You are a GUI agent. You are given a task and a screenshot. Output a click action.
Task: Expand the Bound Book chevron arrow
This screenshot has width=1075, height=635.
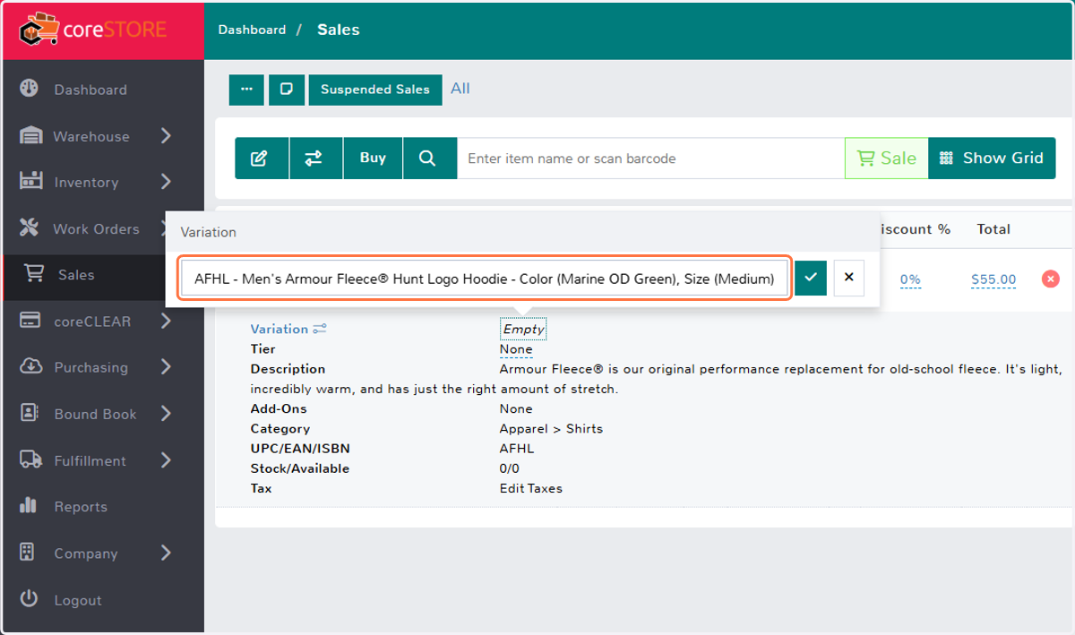[166, 414]
